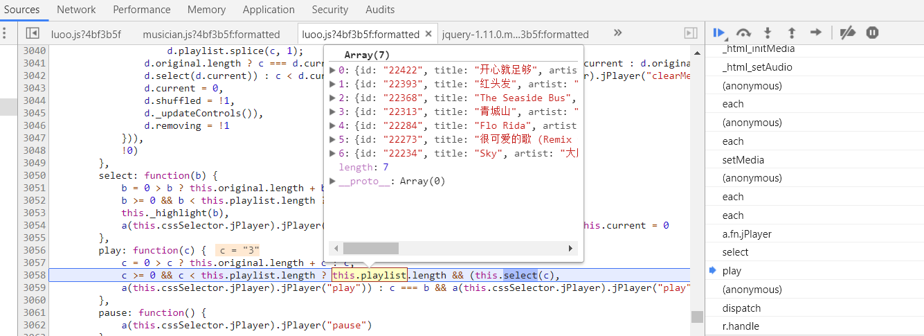Click the popup horizontal scrollbar thumb
This screenshot has height=336, width=924.
pyautogui.click(x=371, y=248)
